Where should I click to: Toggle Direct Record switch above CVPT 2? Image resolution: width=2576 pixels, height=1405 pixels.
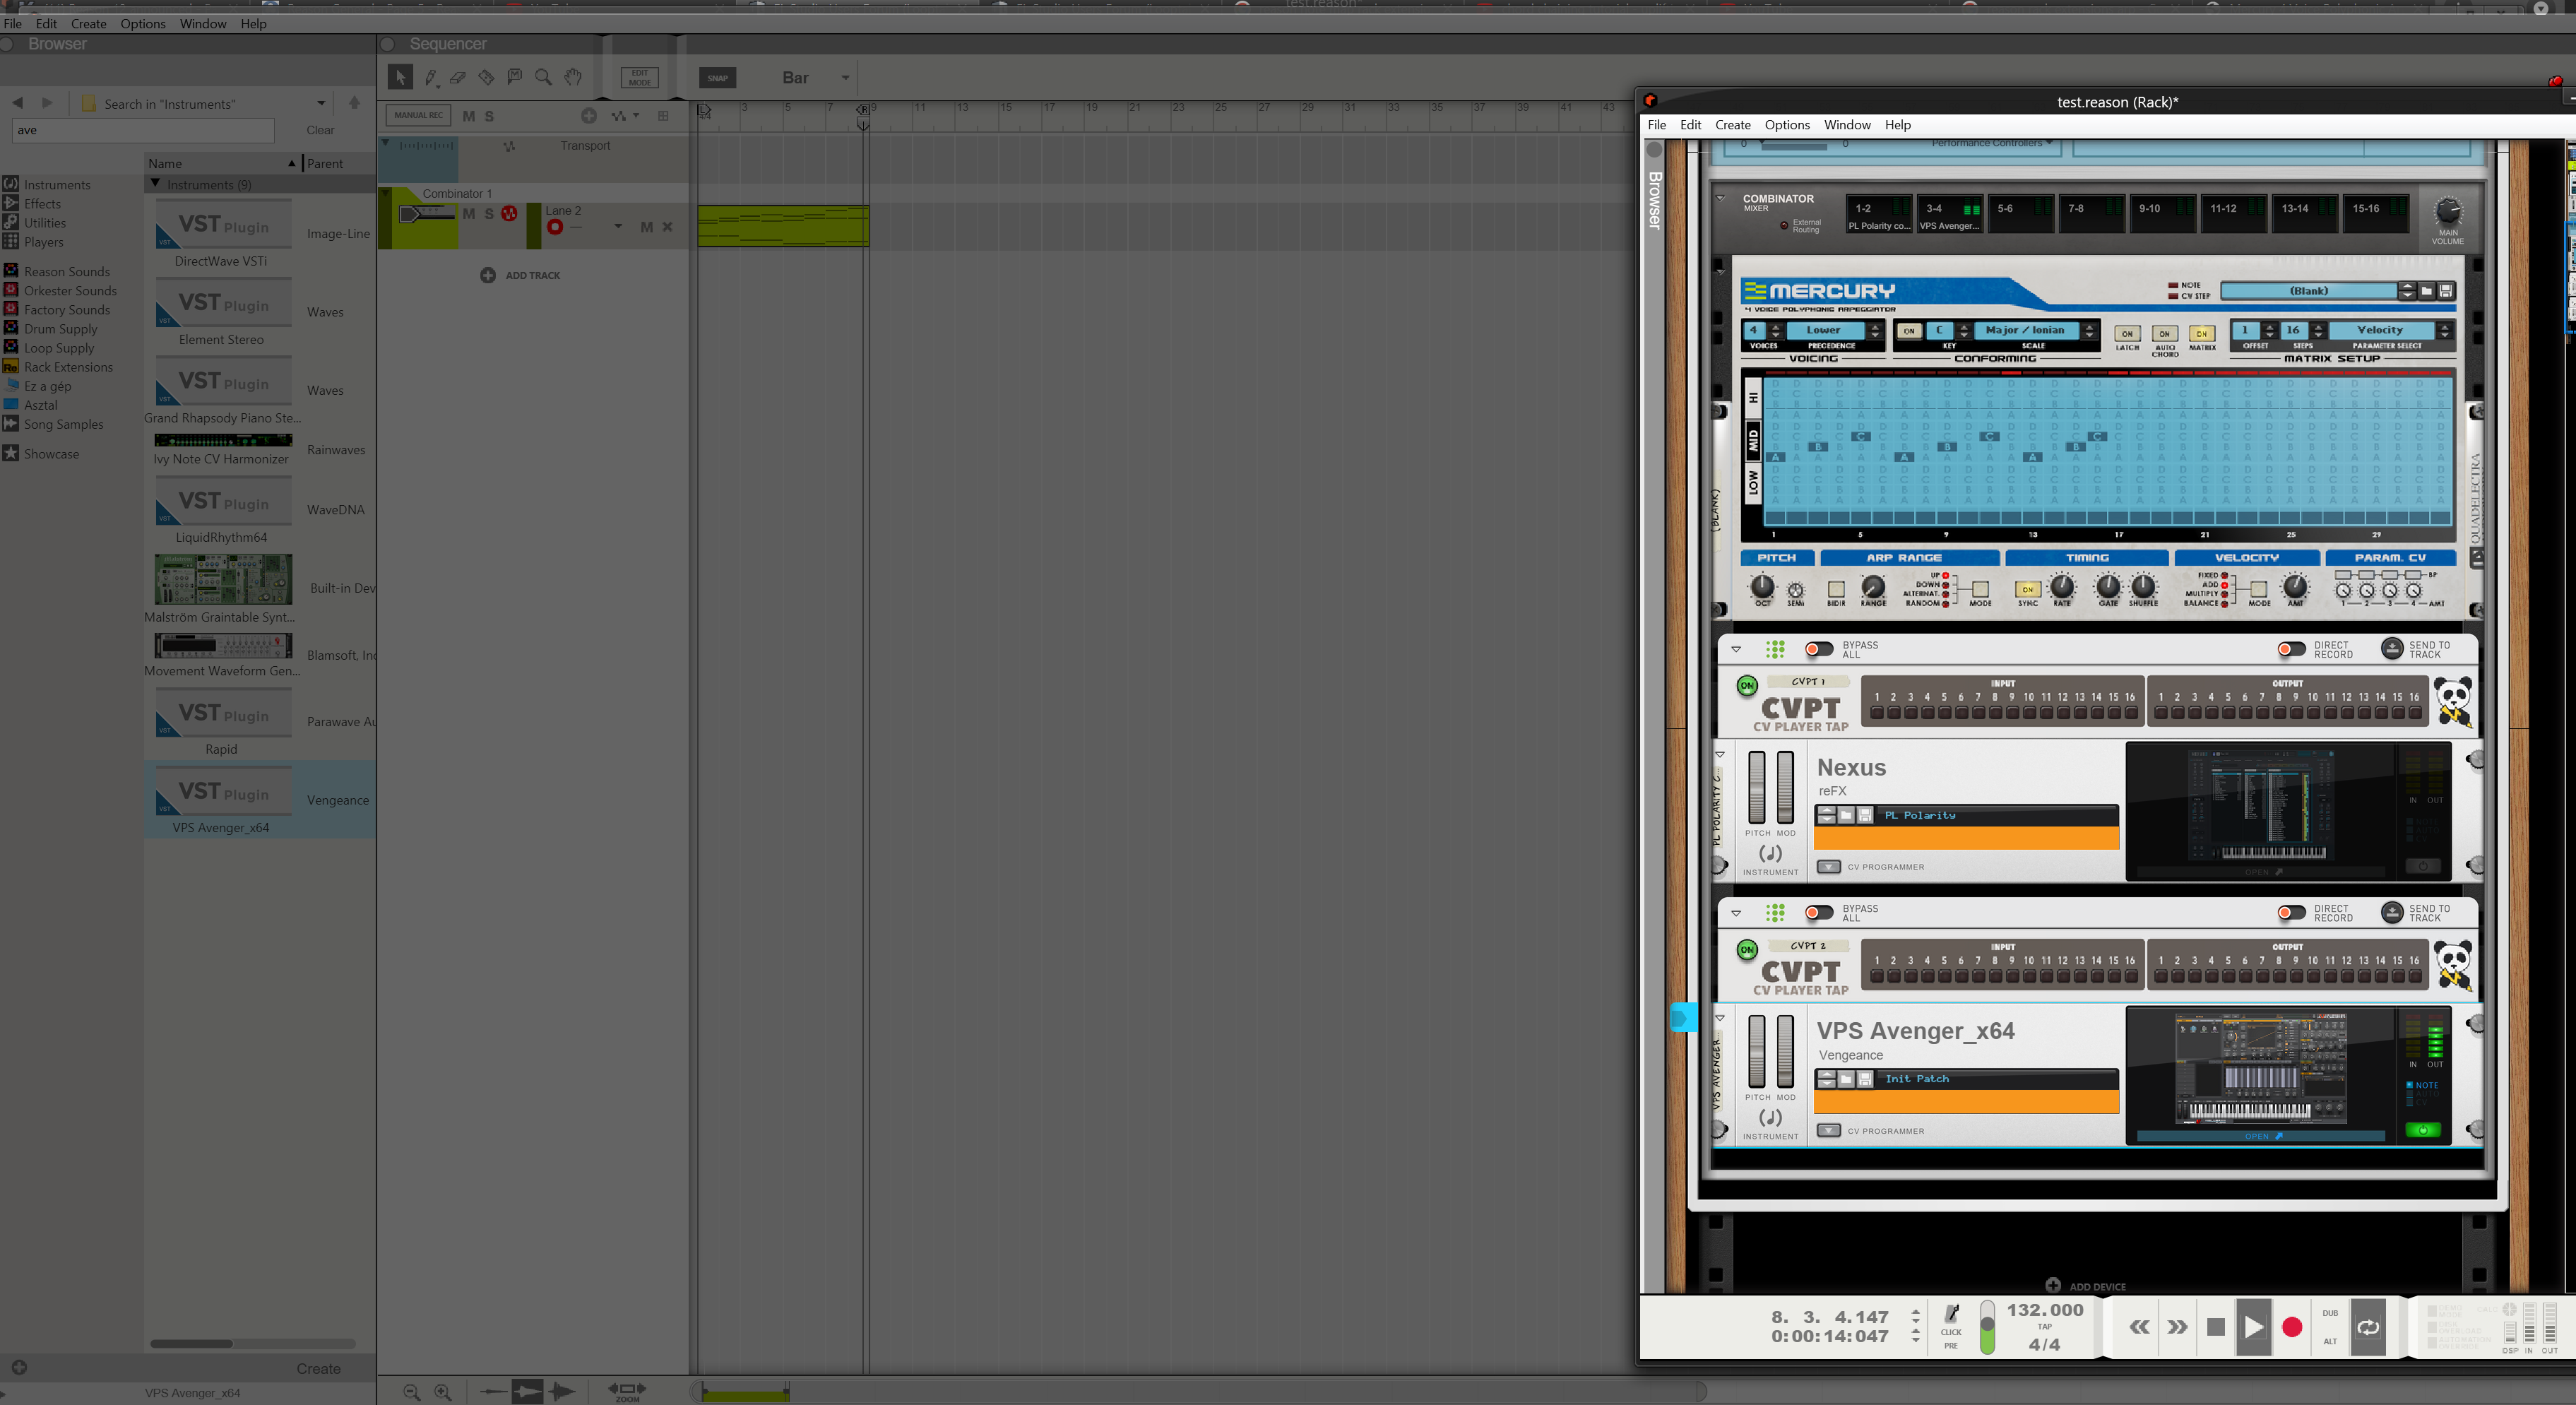2291,913
